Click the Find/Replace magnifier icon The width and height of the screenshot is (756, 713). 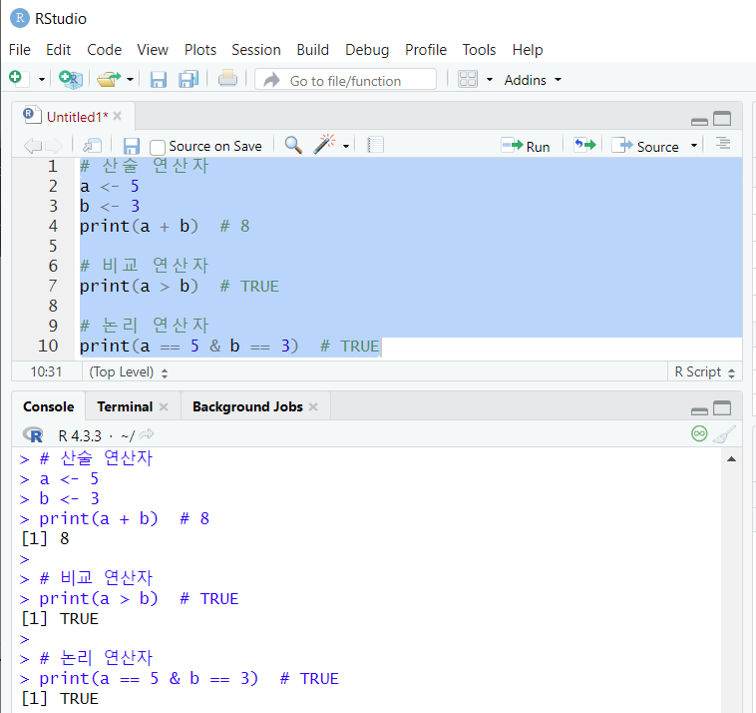293,145
